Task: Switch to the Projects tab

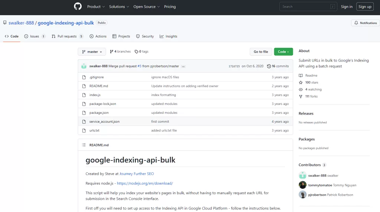Action: (x=121, y=36)
